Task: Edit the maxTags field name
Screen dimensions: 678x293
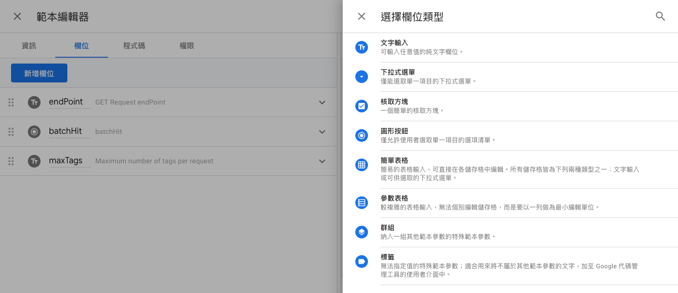Action: tap(69, 161)
